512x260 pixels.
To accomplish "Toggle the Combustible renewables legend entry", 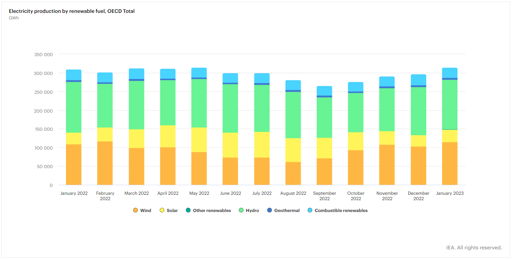I will 338,210.
